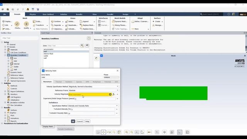This screenshot has width=247, height=139.
Task: Click OK in Velocity Inlet dialog
Action: [73, 121]
